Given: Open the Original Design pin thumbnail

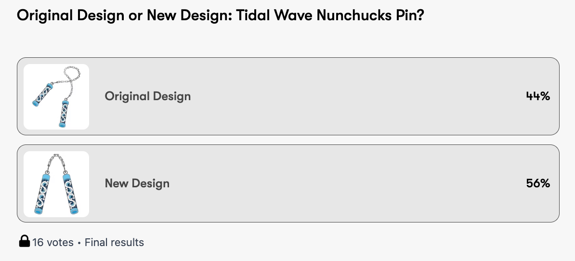Looking at the screenshot, I should click(x=56, y=97).
